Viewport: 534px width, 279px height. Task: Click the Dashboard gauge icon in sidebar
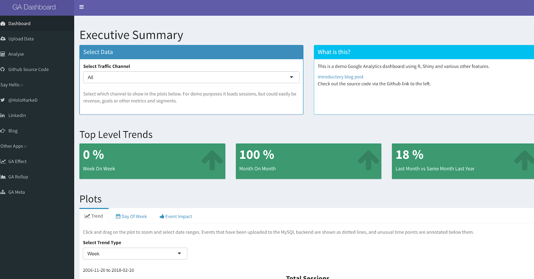pos(3,24)
